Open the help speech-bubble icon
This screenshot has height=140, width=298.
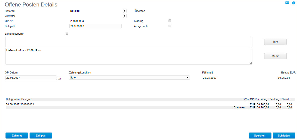[x=293, y=3]
